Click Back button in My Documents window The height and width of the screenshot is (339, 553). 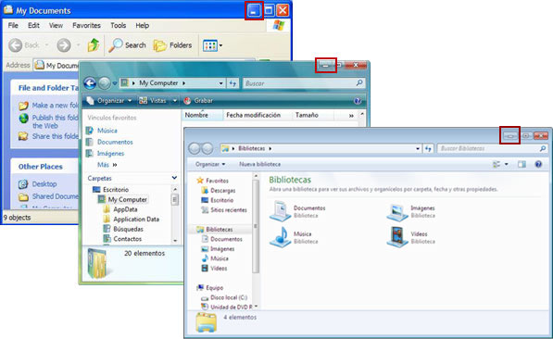click(24, 45)
